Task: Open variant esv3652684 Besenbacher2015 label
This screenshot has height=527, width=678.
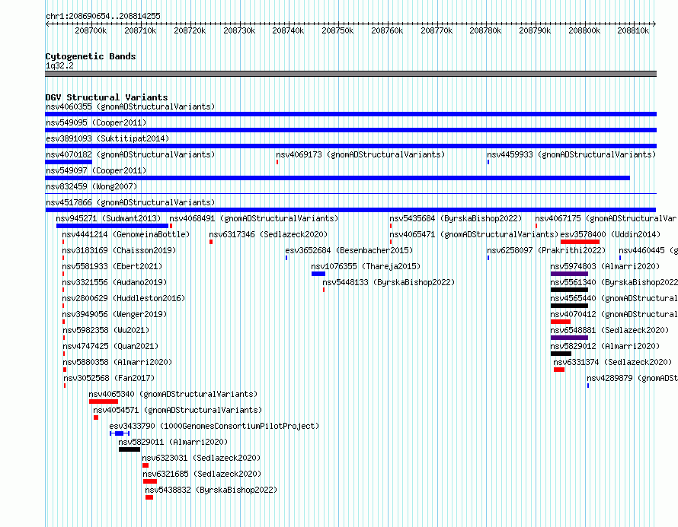Action: click(349, 250)
